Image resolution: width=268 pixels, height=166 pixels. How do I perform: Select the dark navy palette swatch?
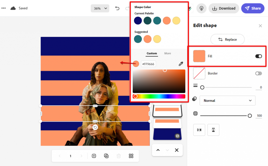pyautogui.click(x=138, y=21)
